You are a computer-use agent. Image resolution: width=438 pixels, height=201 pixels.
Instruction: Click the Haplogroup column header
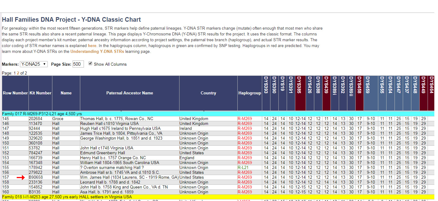(x=250, y=93)
